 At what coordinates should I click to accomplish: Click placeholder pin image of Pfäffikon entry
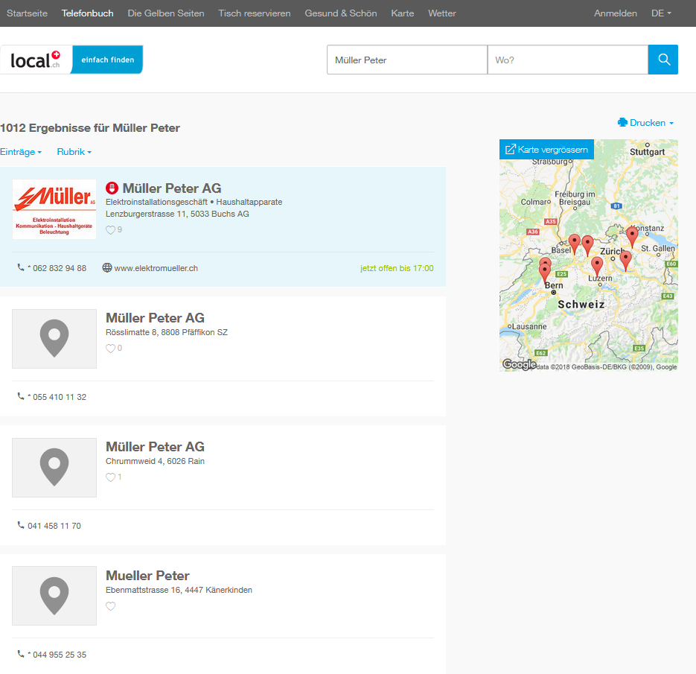pyautogui.click(x=54, y=339)
